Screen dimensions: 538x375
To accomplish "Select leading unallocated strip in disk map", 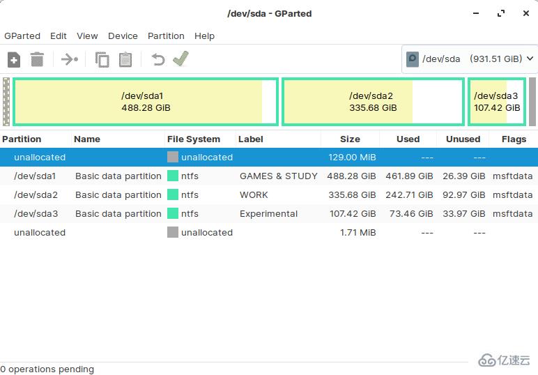I will point(6,102).
